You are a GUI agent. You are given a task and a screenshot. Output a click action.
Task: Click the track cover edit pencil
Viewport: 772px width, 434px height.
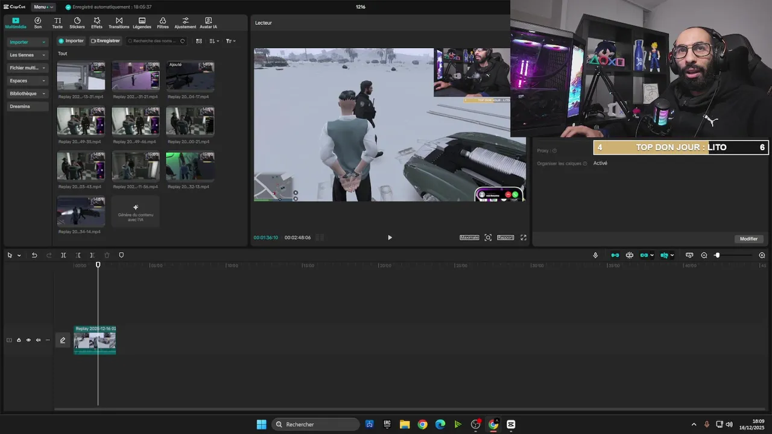coord(62,341)
